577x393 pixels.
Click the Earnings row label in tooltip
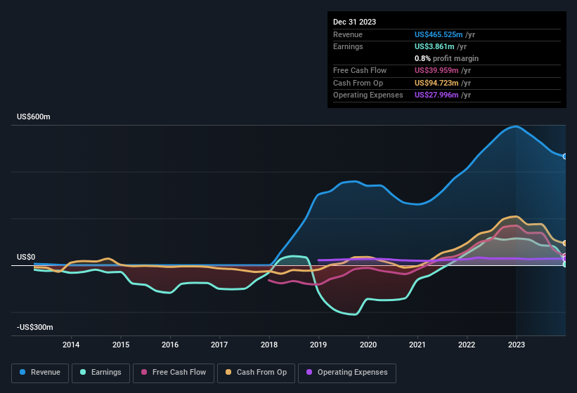tap(348, 46)
